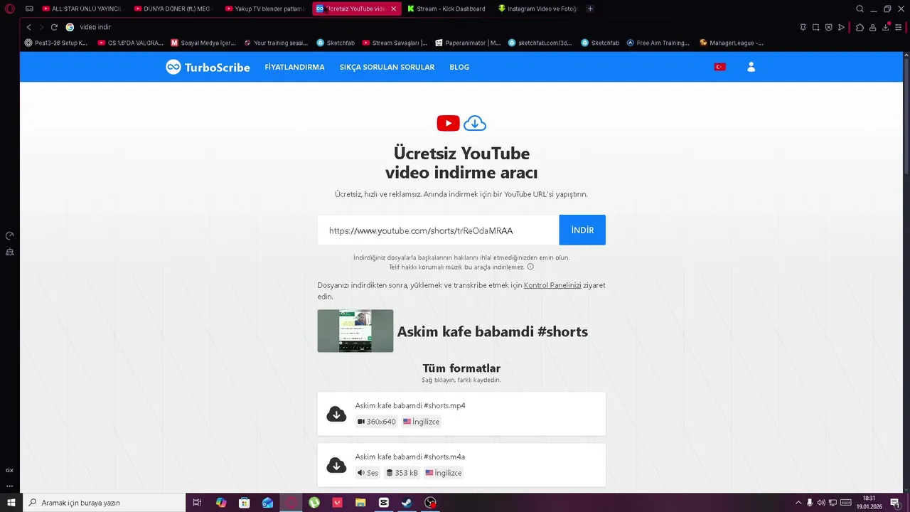Screen dimensions: 910x512
Task: Close the Ücretsiz YouTube video tab
Action: point(394,9)
